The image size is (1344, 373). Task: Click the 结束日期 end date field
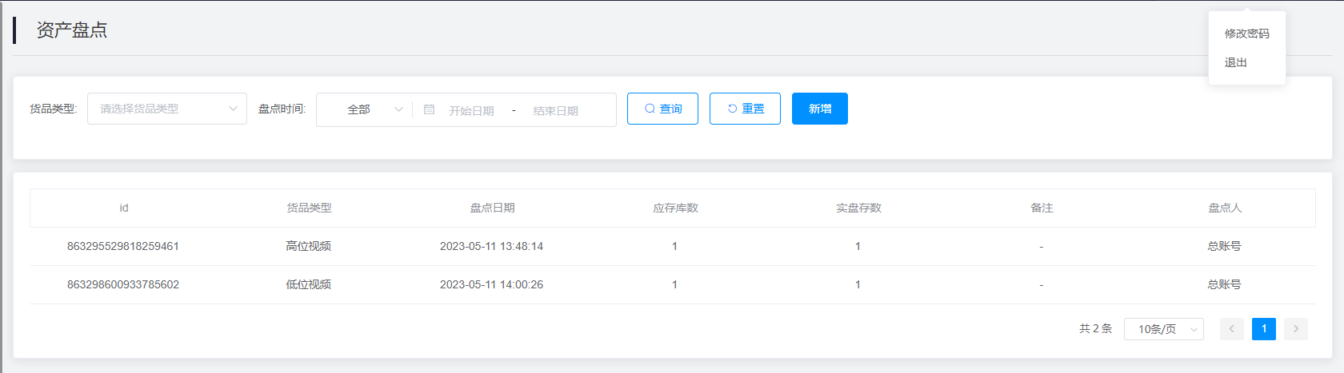pyautogui.click(x=556, y=110)
